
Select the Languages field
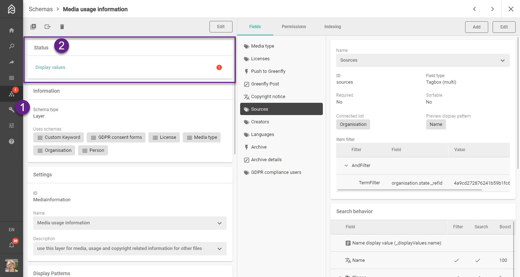(281, 135)
